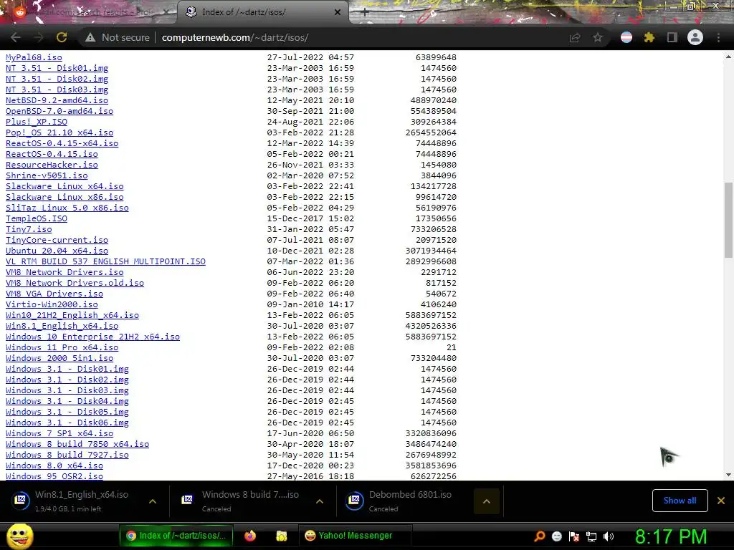
Task: Expand options for Debombed 6801.iso download
Action: pos(487,501)
